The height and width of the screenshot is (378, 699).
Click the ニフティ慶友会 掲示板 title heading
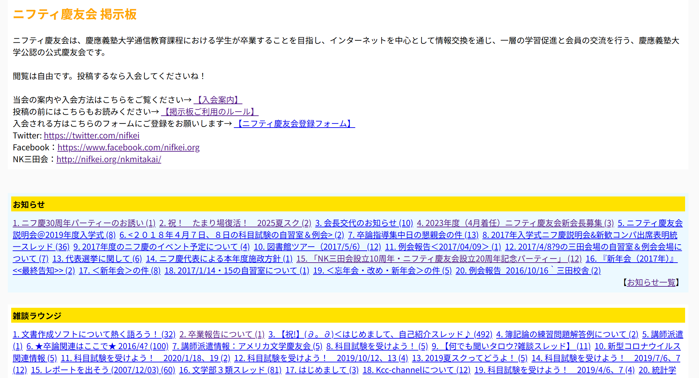(75, 14)
